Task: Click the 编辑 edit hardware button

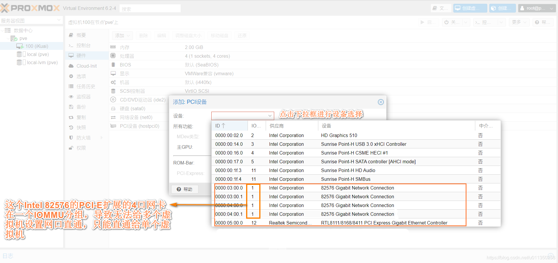Action: [x=161, y=36]
